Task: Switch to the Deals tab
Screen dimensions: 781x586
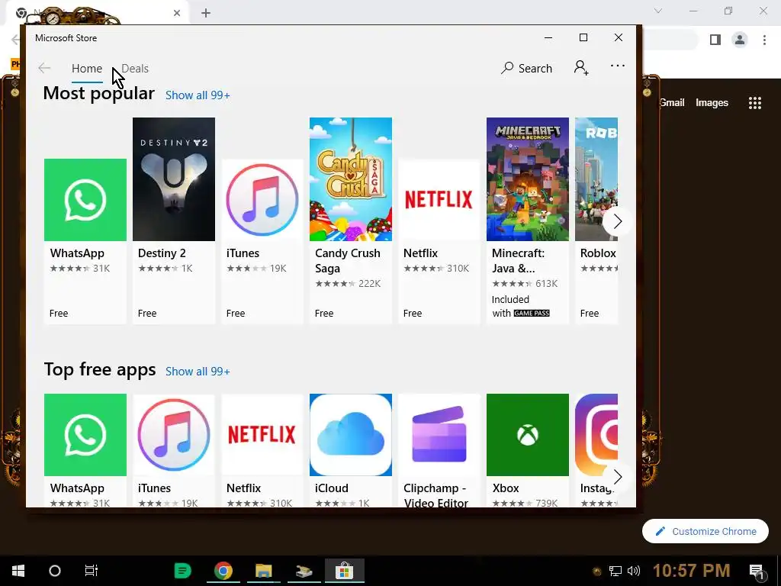Action: (x=135, y=69)
